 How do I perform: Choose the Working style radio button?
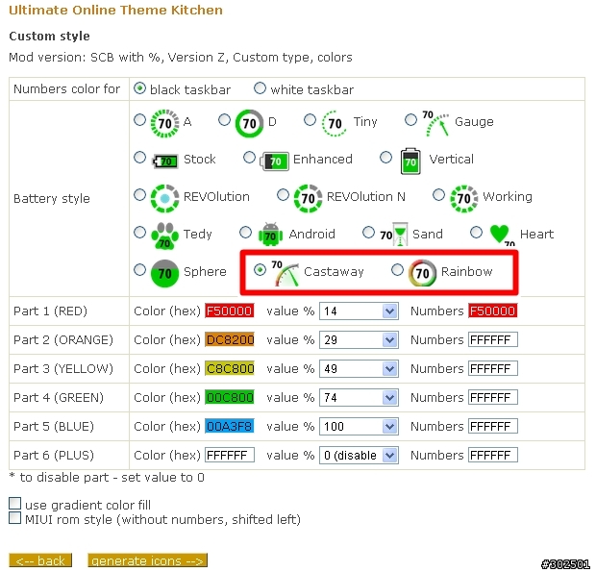[x=438, y=195]
